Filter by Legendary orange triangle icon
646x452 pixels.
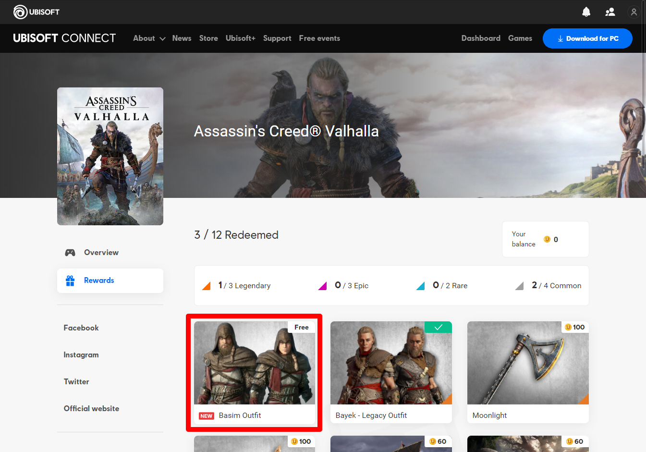pos(207,286)
